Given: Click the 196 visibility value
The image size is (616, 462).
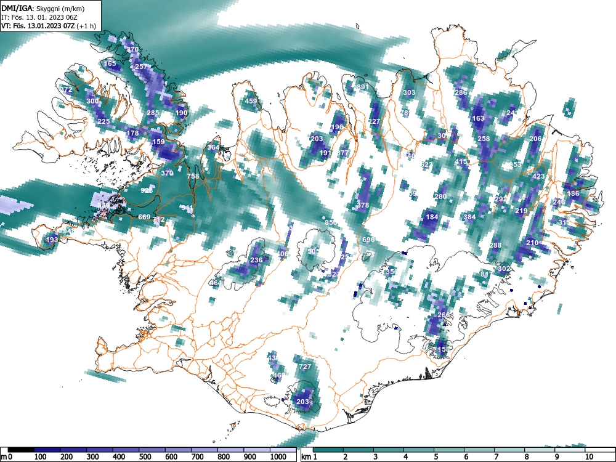Looking at the screenshot, I should pyautogui.click(x=337, y=127).
